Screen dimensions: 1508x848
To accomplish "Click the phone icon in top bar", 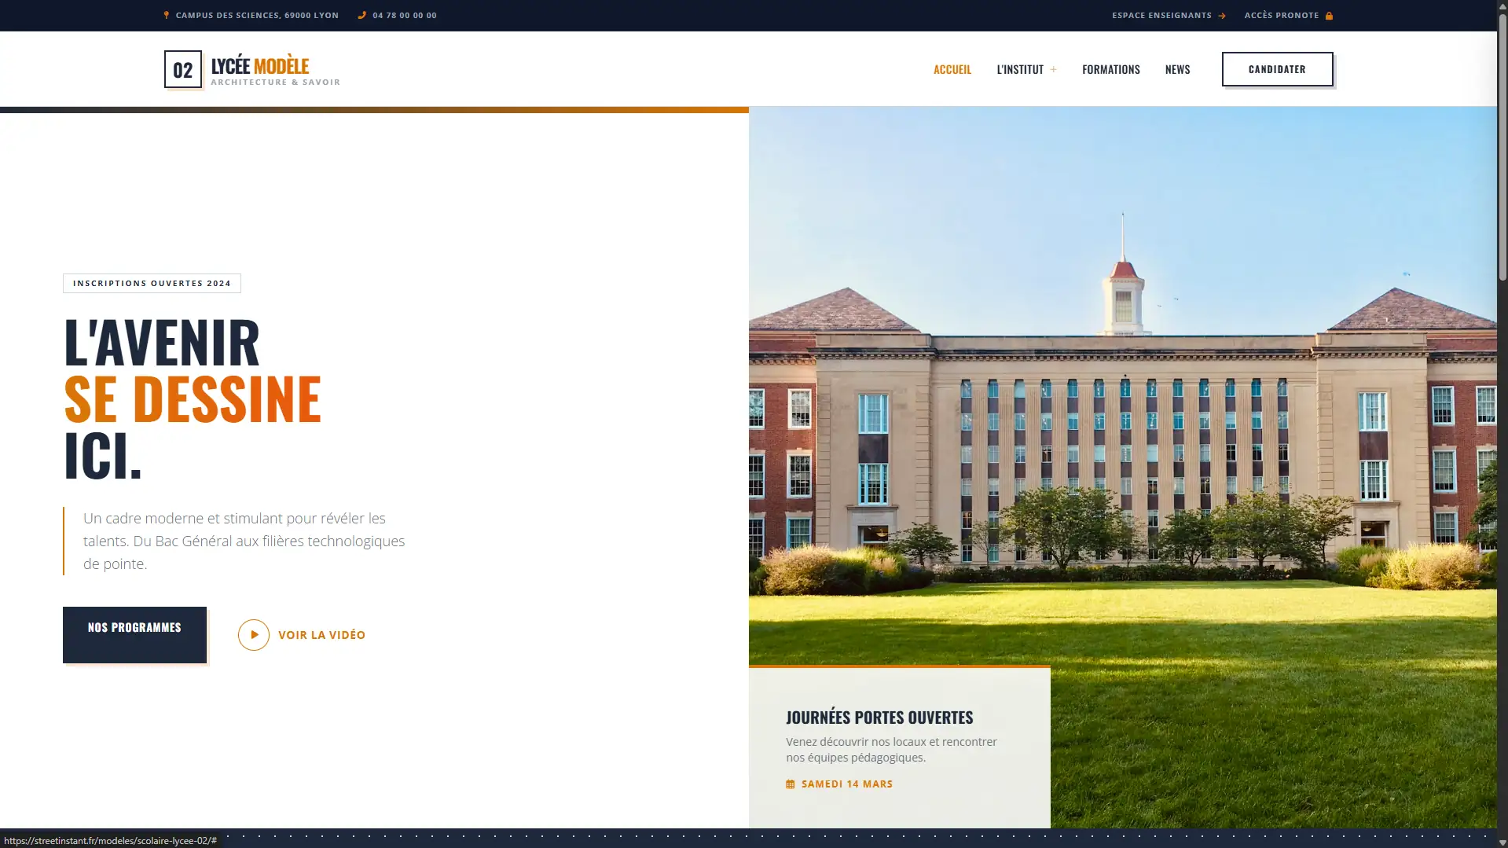I will point(361,15).
